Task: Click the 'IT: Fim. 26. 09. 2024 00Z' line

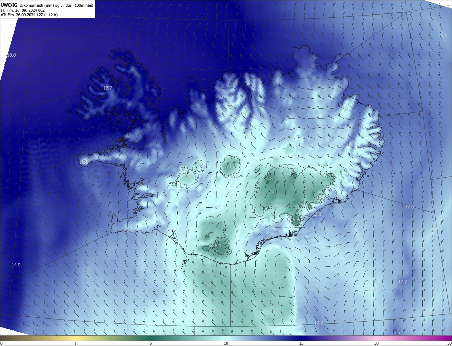Action: pos(23,10)
